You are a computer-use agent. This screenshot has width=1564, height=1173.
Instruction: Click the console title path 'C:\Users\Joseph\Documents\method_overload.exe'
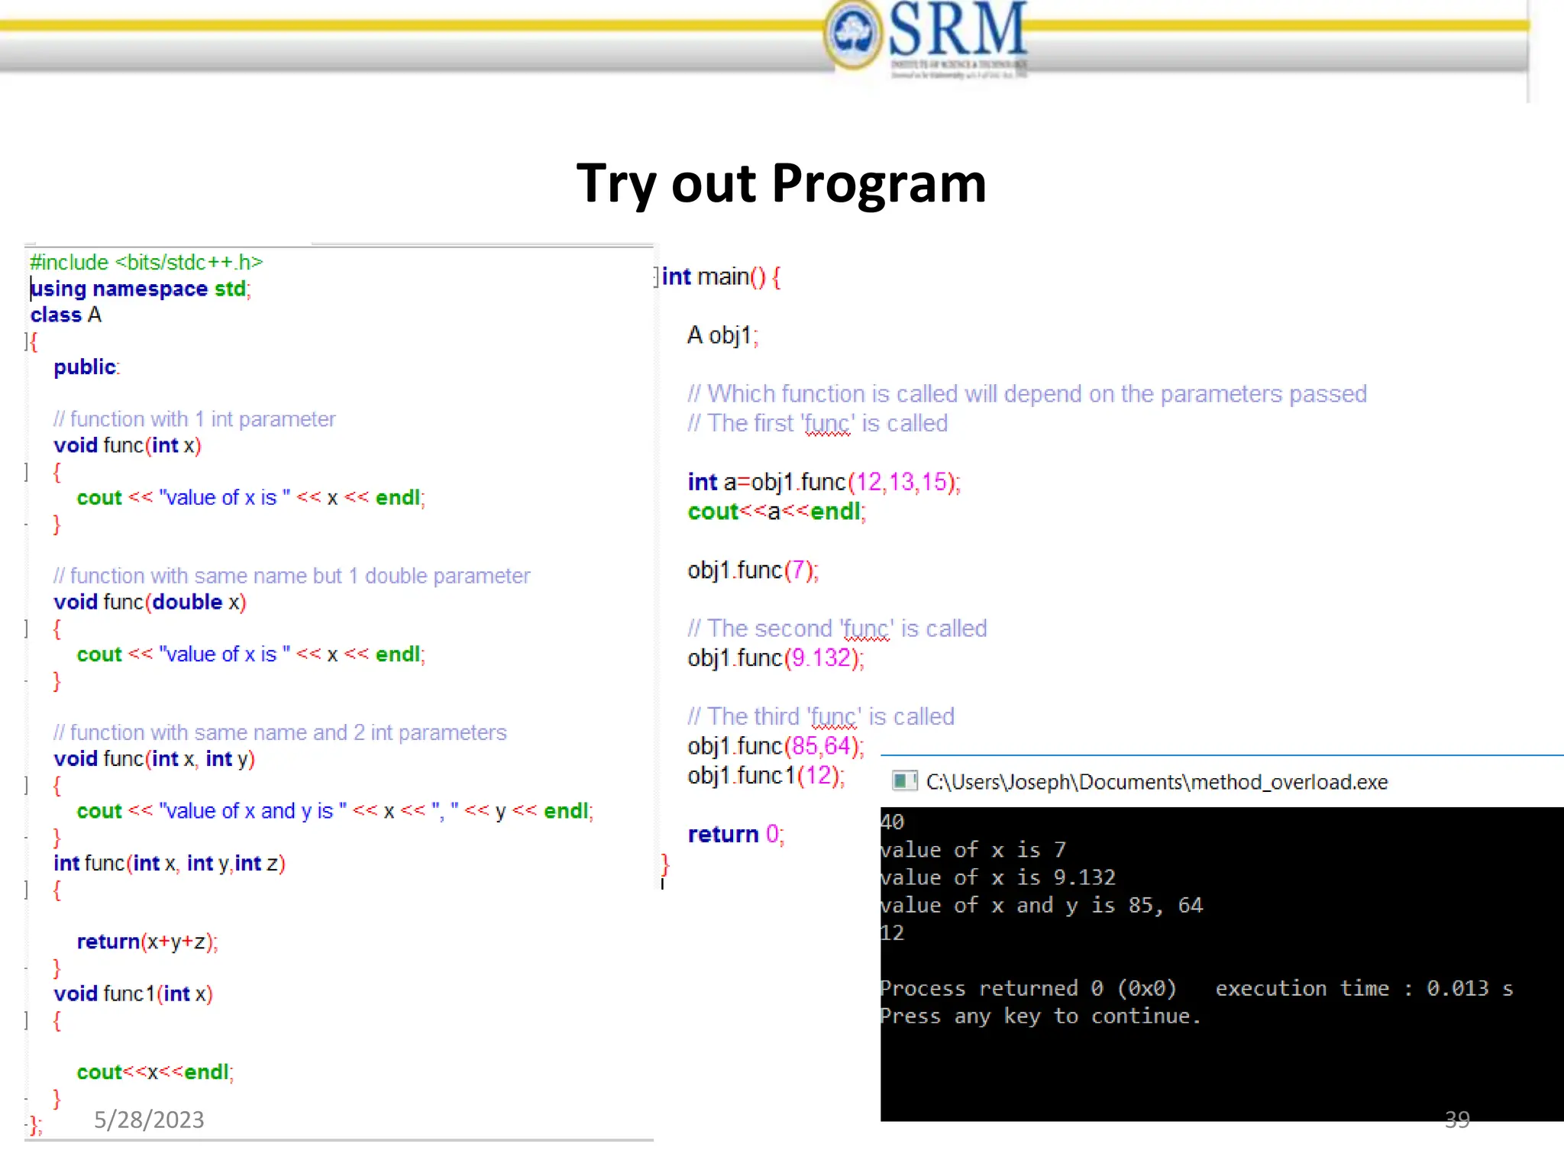pyautogui.click(x=1156, y=783)
